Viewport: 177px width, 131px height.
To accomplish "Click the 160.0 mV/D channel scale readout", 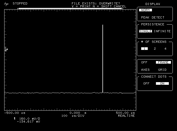I will pyautogui.click(x=29, y=119).
